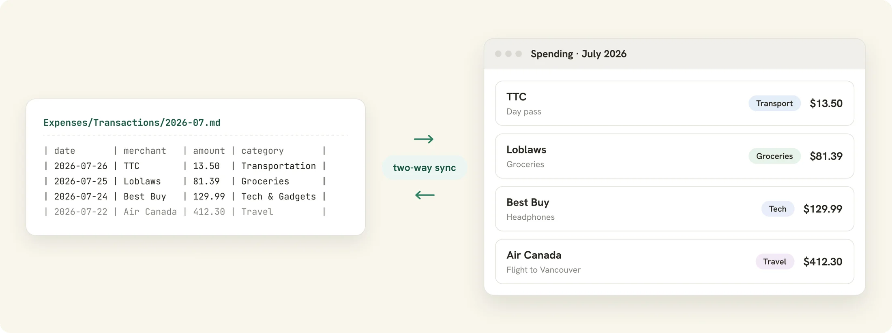Image resolution: width=892 pixels, height=333 pixels.
Task: Click the Transport category tag
Action: 774,103
